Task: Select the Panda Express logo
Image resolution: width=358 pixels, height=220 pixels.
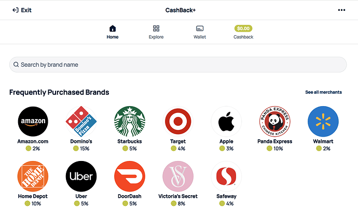Action: click(275, 121)
